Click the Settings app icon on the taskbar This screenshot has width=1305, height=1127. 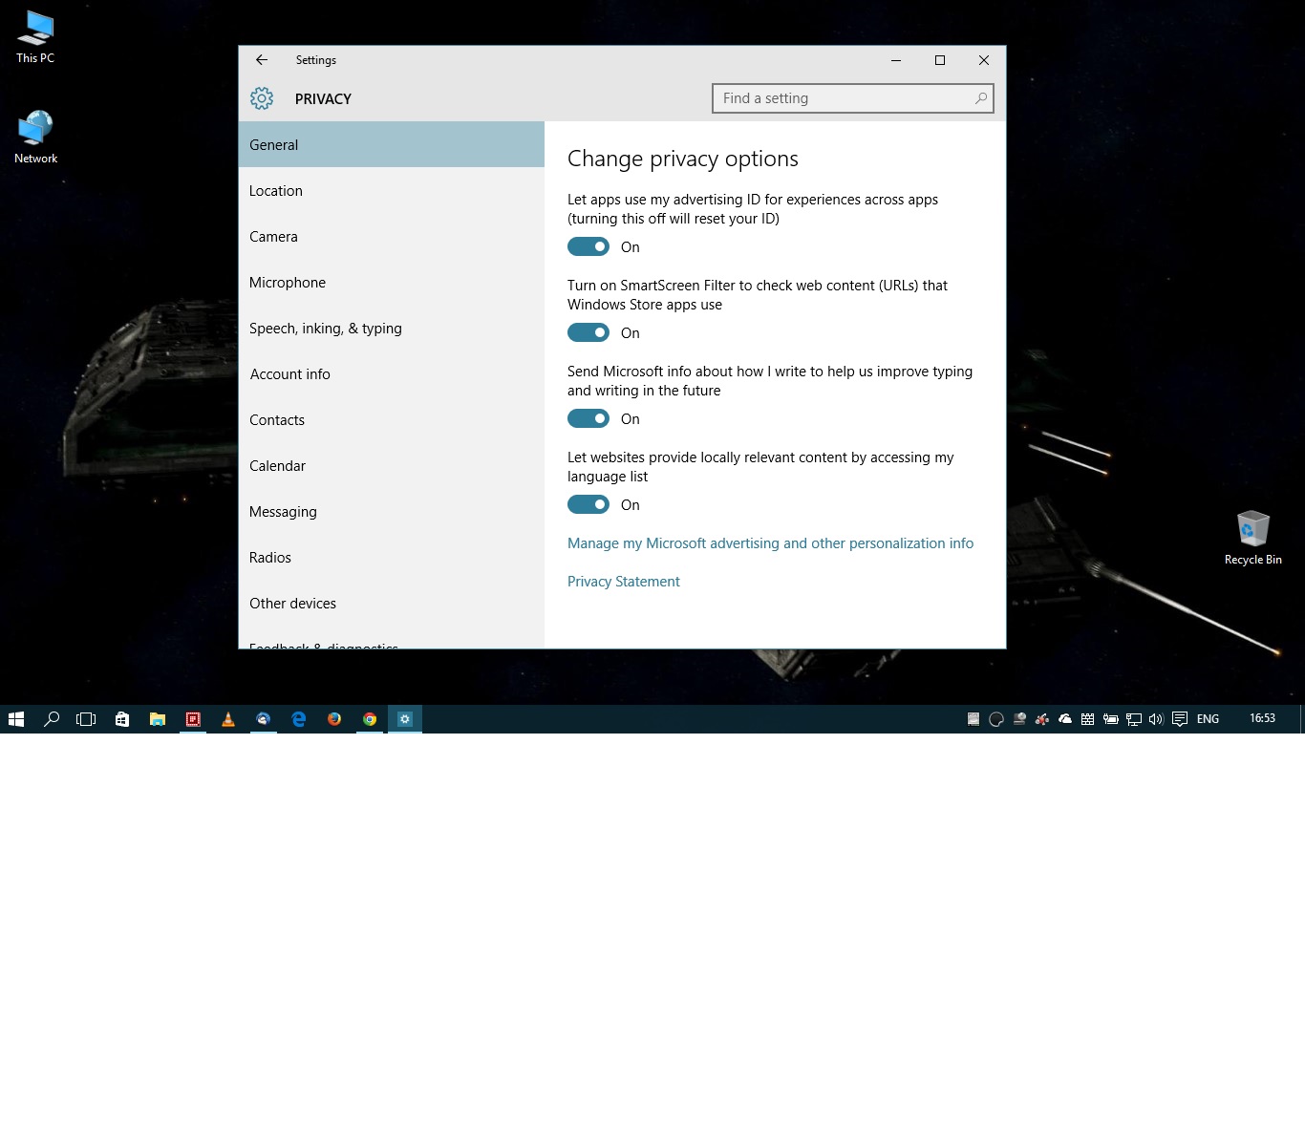[x=405, y=719]
